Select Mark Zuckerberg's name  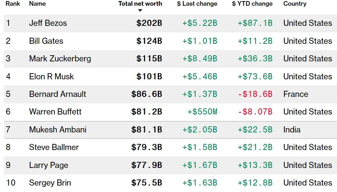(x=60, y=58)
